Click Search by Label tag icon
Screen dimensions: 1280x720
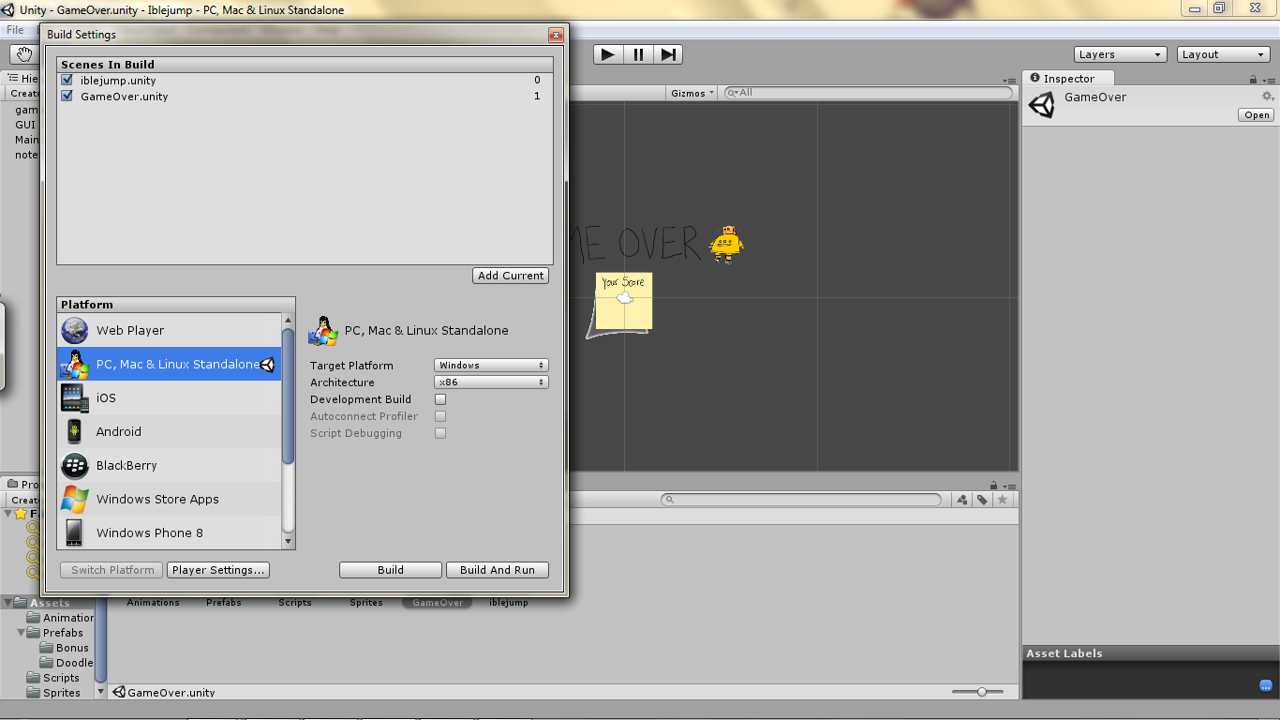point(982,500)
